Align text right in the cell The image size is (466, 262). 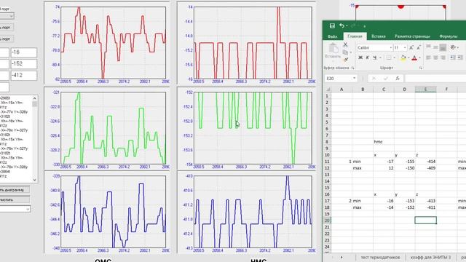pos(443,57)
